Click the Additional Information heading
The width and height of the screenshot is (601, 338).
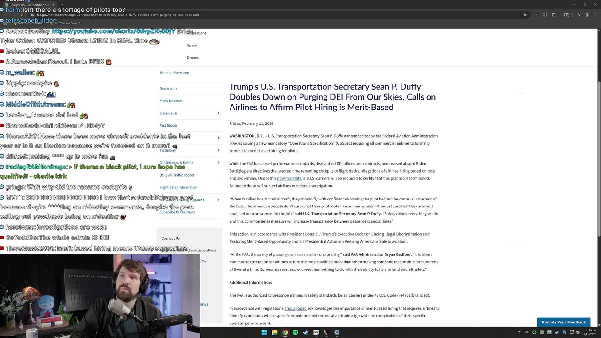click(251, 282)
